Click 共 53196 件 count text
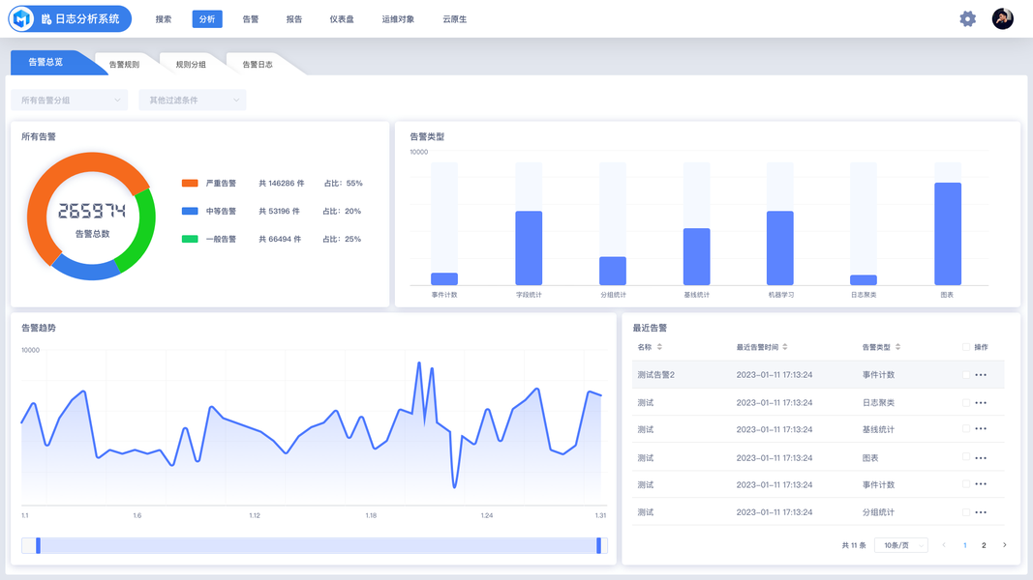 click(x=279, y=211)
